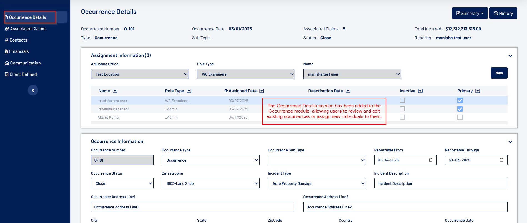Open the History button

point(503,13)
